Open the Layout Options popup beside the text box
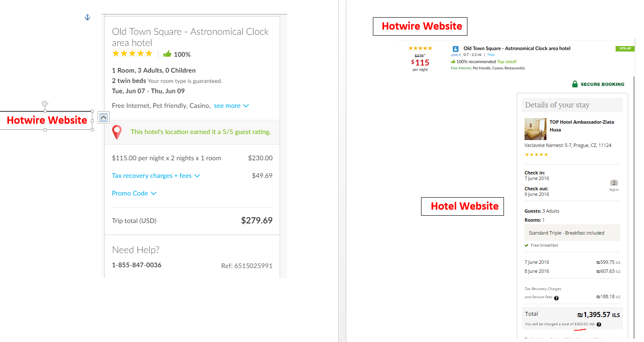 pos(103,116)
